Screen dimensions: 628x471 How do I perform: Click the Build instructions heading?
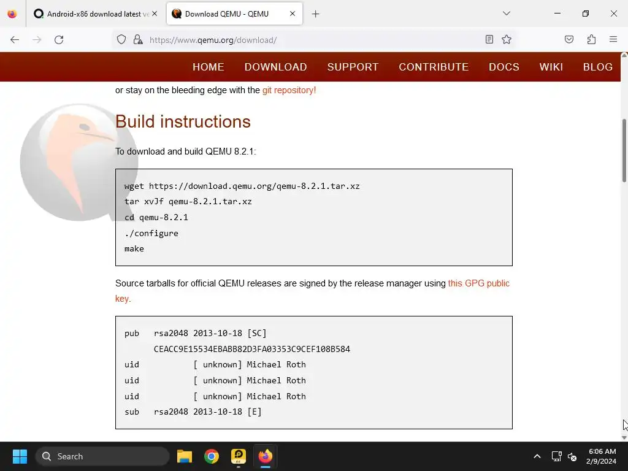coord(183,122)
